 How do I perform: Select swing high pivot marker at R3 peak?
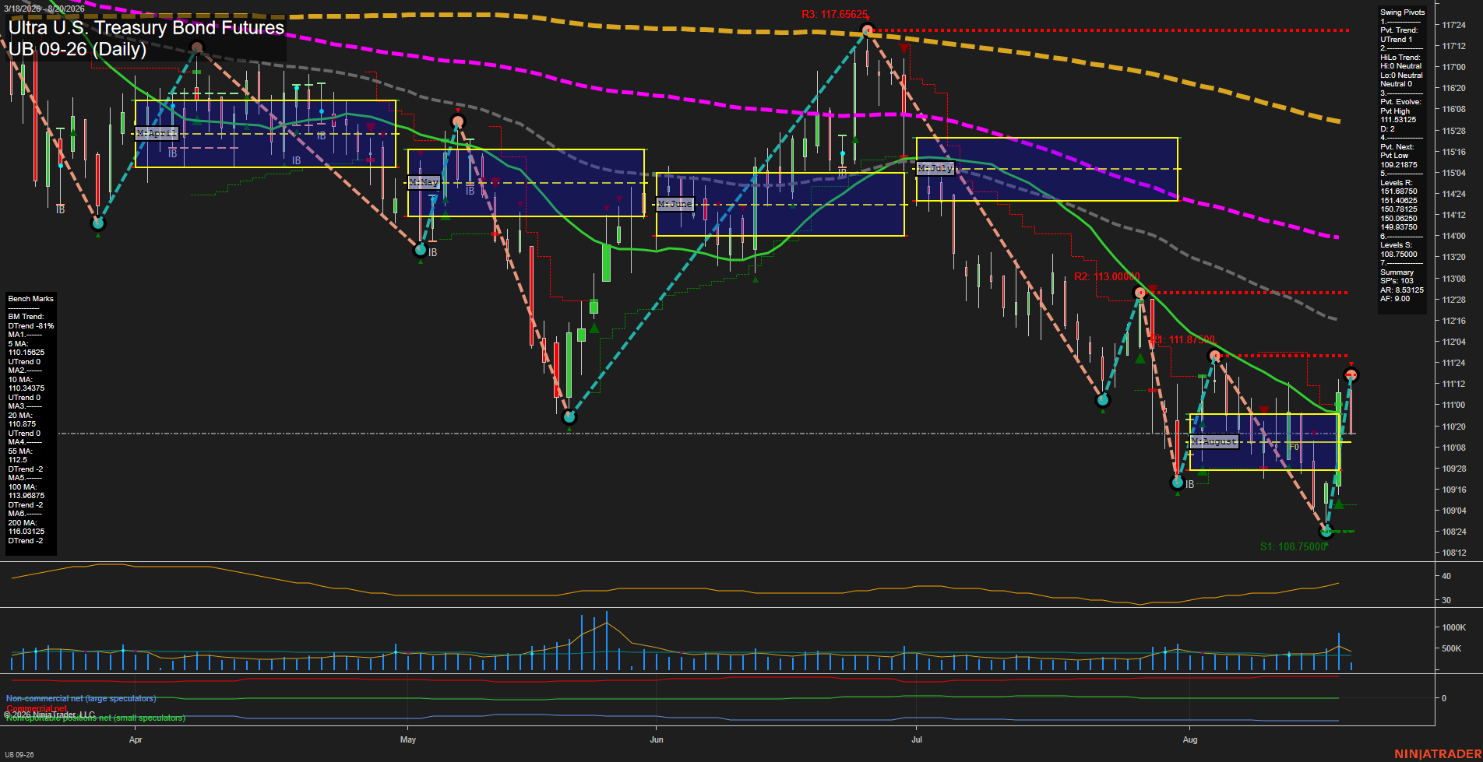[867, 30]
